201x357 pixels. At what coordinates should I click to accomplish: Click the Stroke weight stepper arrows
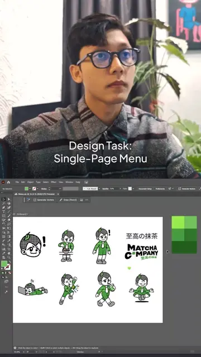point(50,189)
